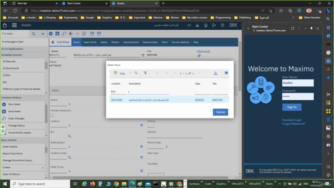Screen dimensions: 334x188
Task: Open the reports chart icon in header
Action: coord(197,26)
